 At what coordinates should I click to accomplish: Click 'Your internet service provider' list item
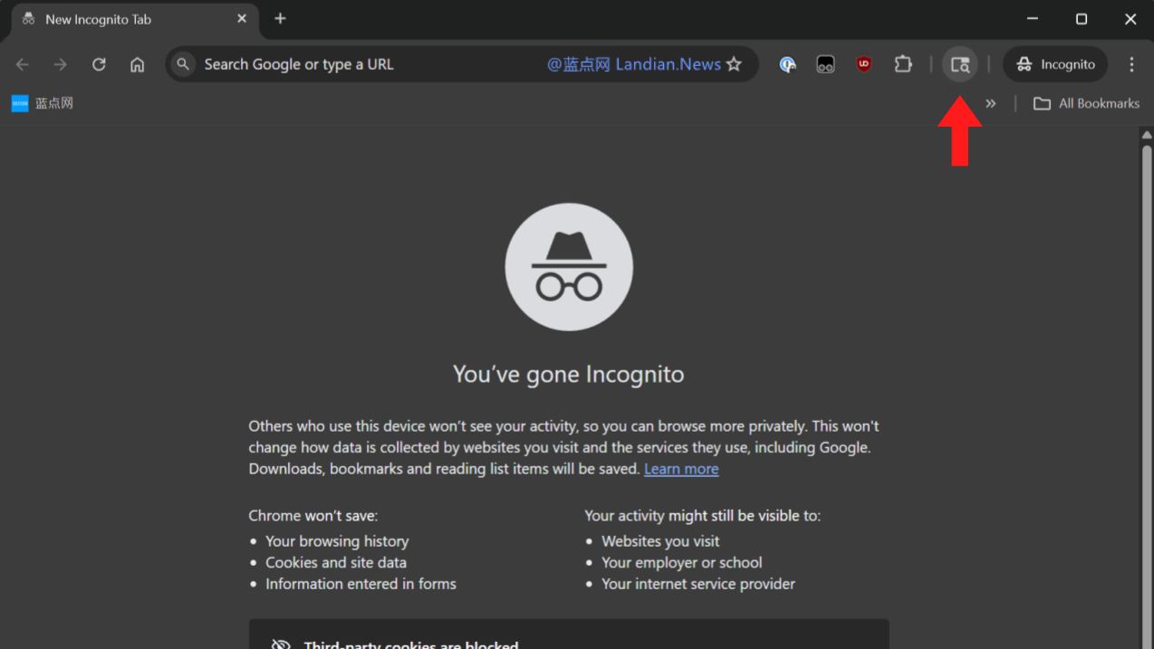coord(698,584)
